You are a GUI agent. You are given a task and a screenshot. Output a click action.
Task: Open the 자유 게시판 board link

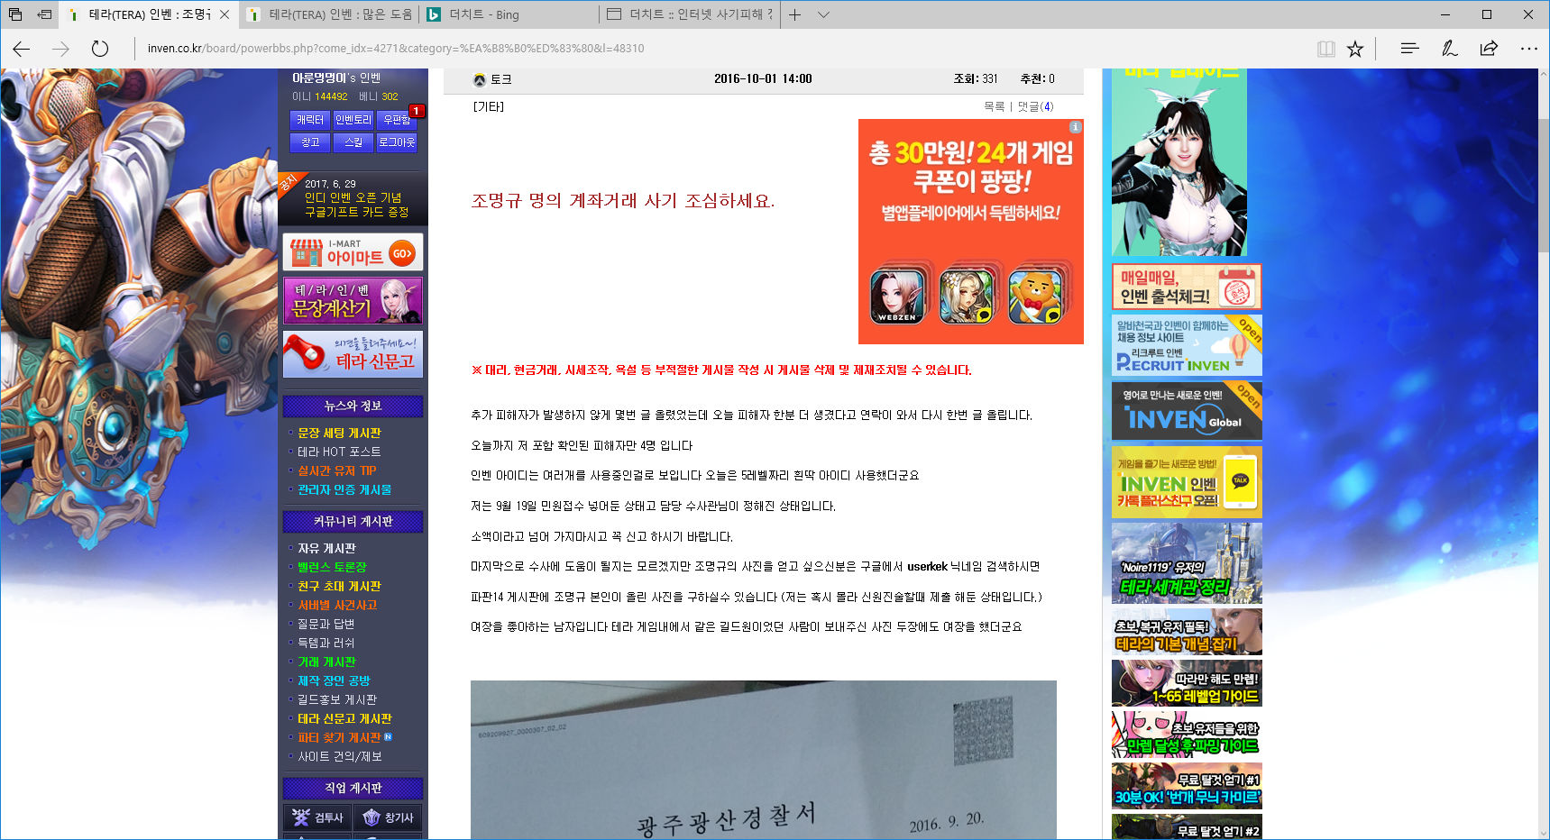point(326,548)
